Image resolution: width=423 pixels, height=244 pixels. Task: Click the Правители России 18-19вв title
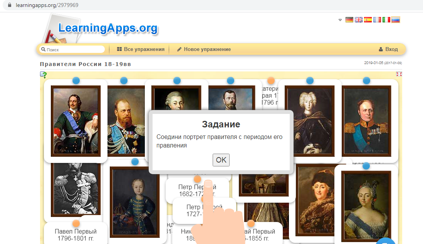(86, 64)
